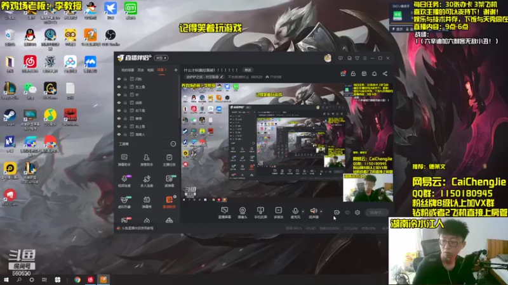Add 多媒体 media source
The height and width of the screenshot is (285, 508).
click(278, 213)
